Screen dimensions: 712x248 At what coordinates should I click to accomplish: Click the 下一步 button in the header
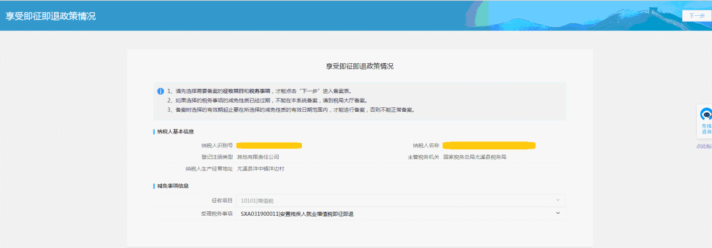point(697,15)
